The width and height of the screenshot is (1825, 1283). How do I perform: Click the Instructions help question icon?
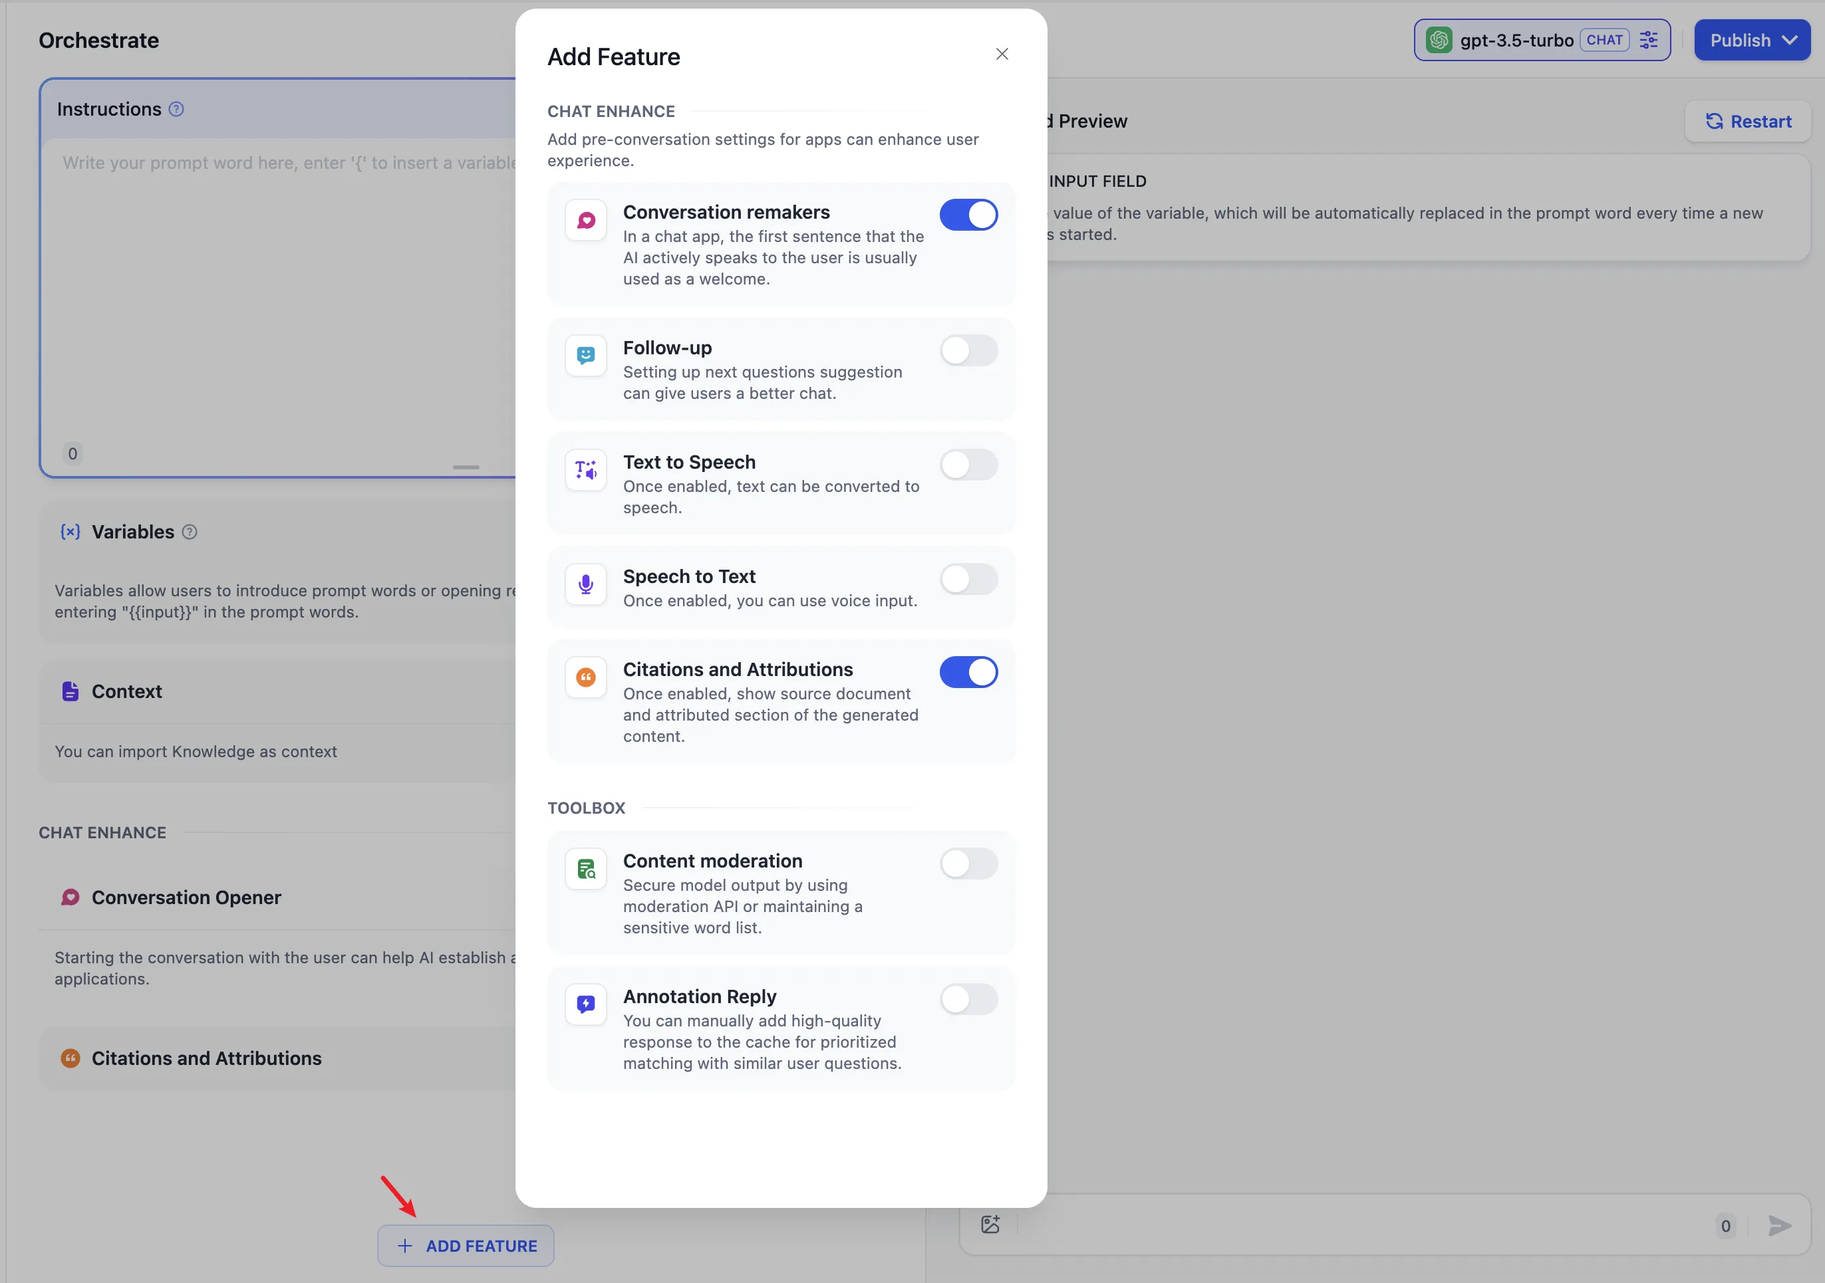point(176,109)
